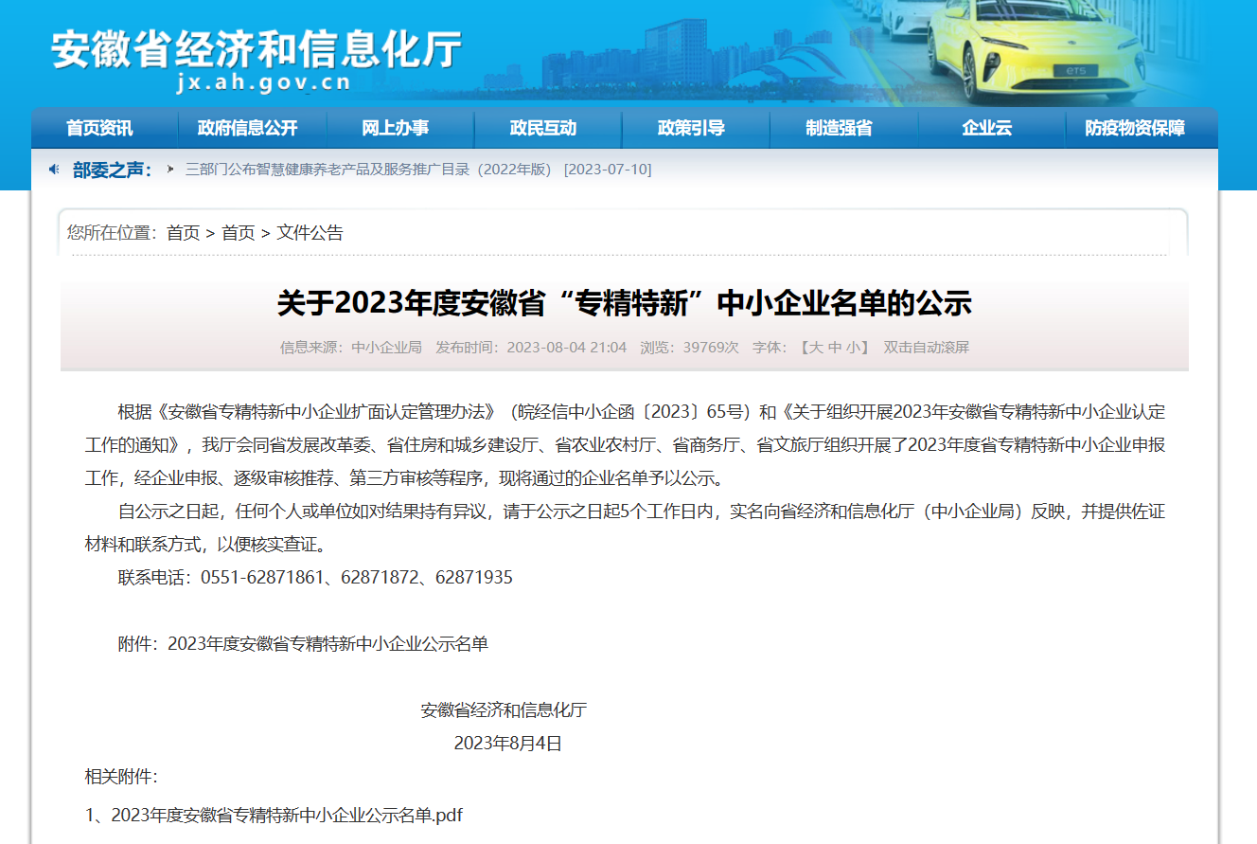Select the 政民互动 navigation tab
Viewport: 1257px width, 844px height.
pyautogui.click(x=543, y=128)
